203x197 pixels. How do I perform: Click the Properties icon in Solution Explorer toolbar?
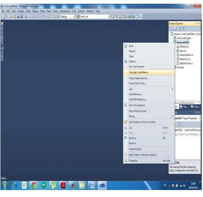point(171,29)
